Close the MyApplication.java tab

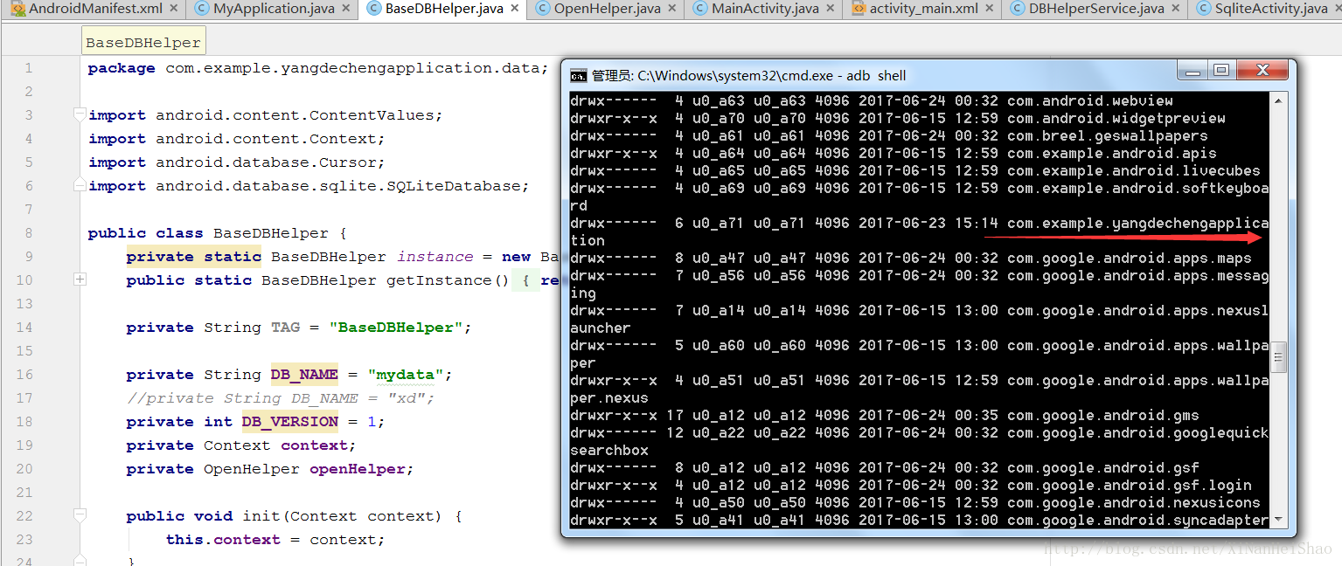(x=346, y=9)
